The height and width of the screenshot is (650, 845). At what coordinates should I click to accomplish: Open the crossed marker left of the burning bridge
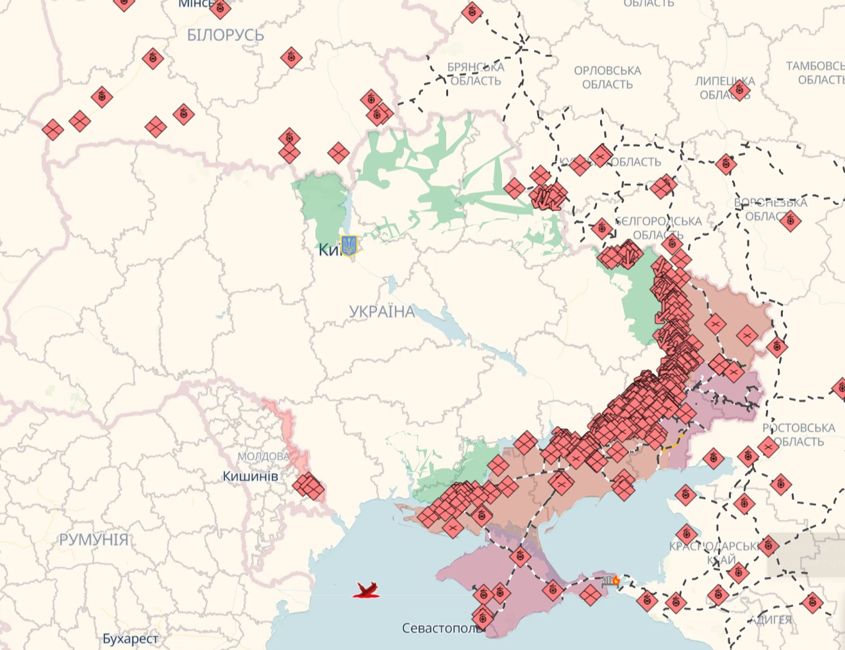point(590,594)
